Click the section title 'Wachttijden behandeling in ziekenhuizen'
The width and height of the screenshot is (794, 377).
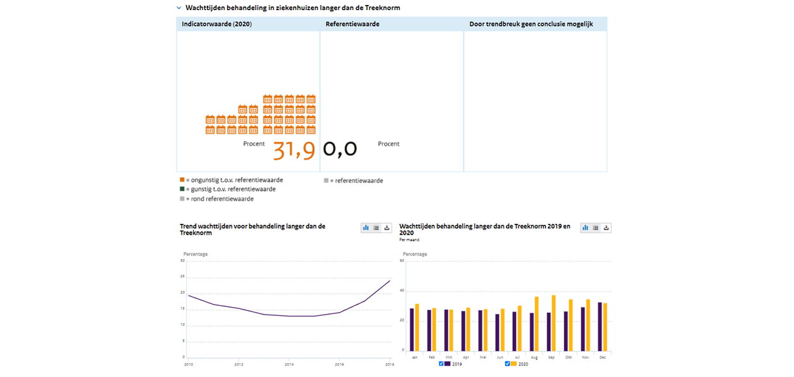(293, 8)
